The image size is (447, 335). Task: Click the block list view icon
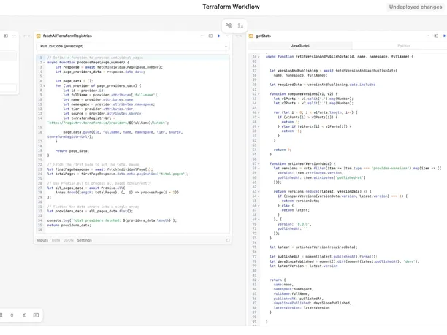tap(240, 26)
